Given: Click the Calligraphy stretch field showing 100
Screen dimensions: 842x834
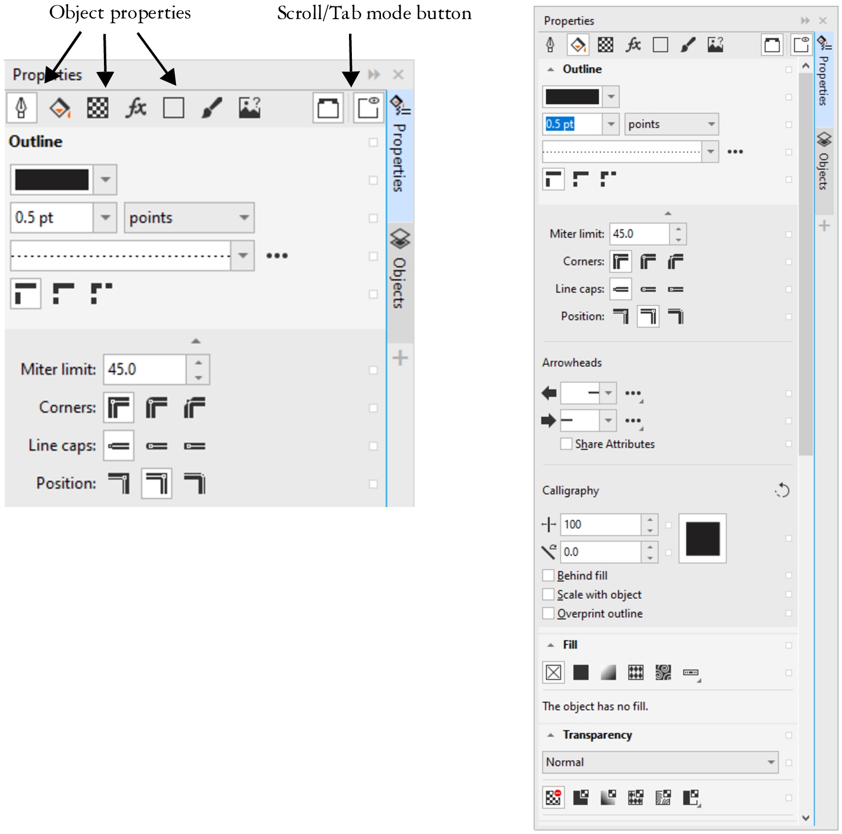Looking at the screenshot, I should [600, 524].
